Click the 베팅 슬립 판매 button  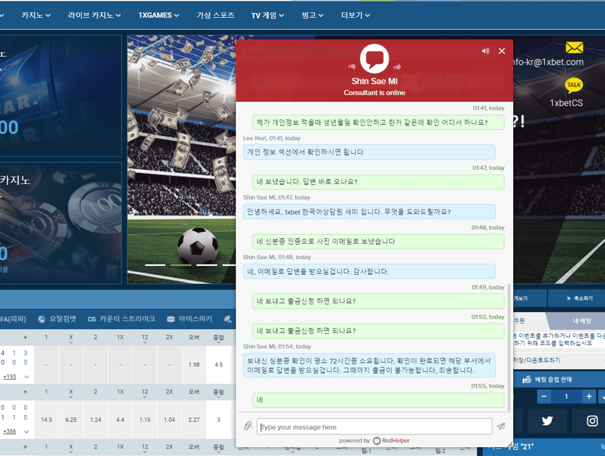[x=547, y=379]
